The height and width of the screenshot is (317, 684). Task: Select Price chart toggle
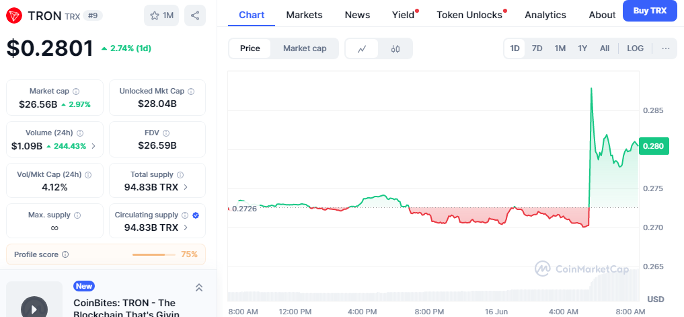pos(250,48)
